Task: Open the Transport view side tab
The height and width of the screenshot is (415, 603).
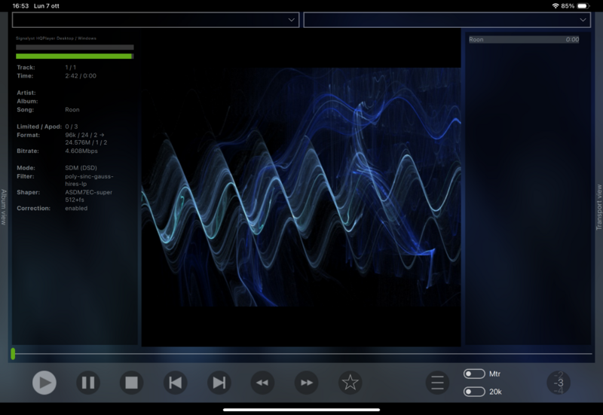Action: pyautogui.click(x=598, y=207)
